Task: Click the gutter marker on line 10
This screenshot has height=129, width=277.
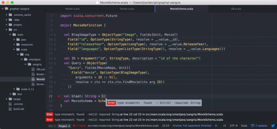Action: (x=55, y=39)
